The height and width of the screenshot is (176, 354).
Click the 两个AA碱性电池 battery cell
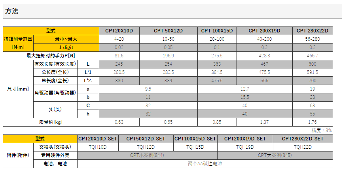(204, 163)
